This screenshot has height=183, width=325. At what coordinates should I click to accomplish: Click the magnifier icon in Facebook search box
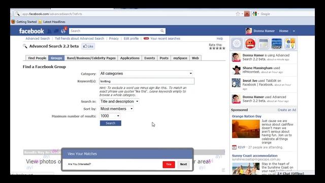tap(162, 31)
